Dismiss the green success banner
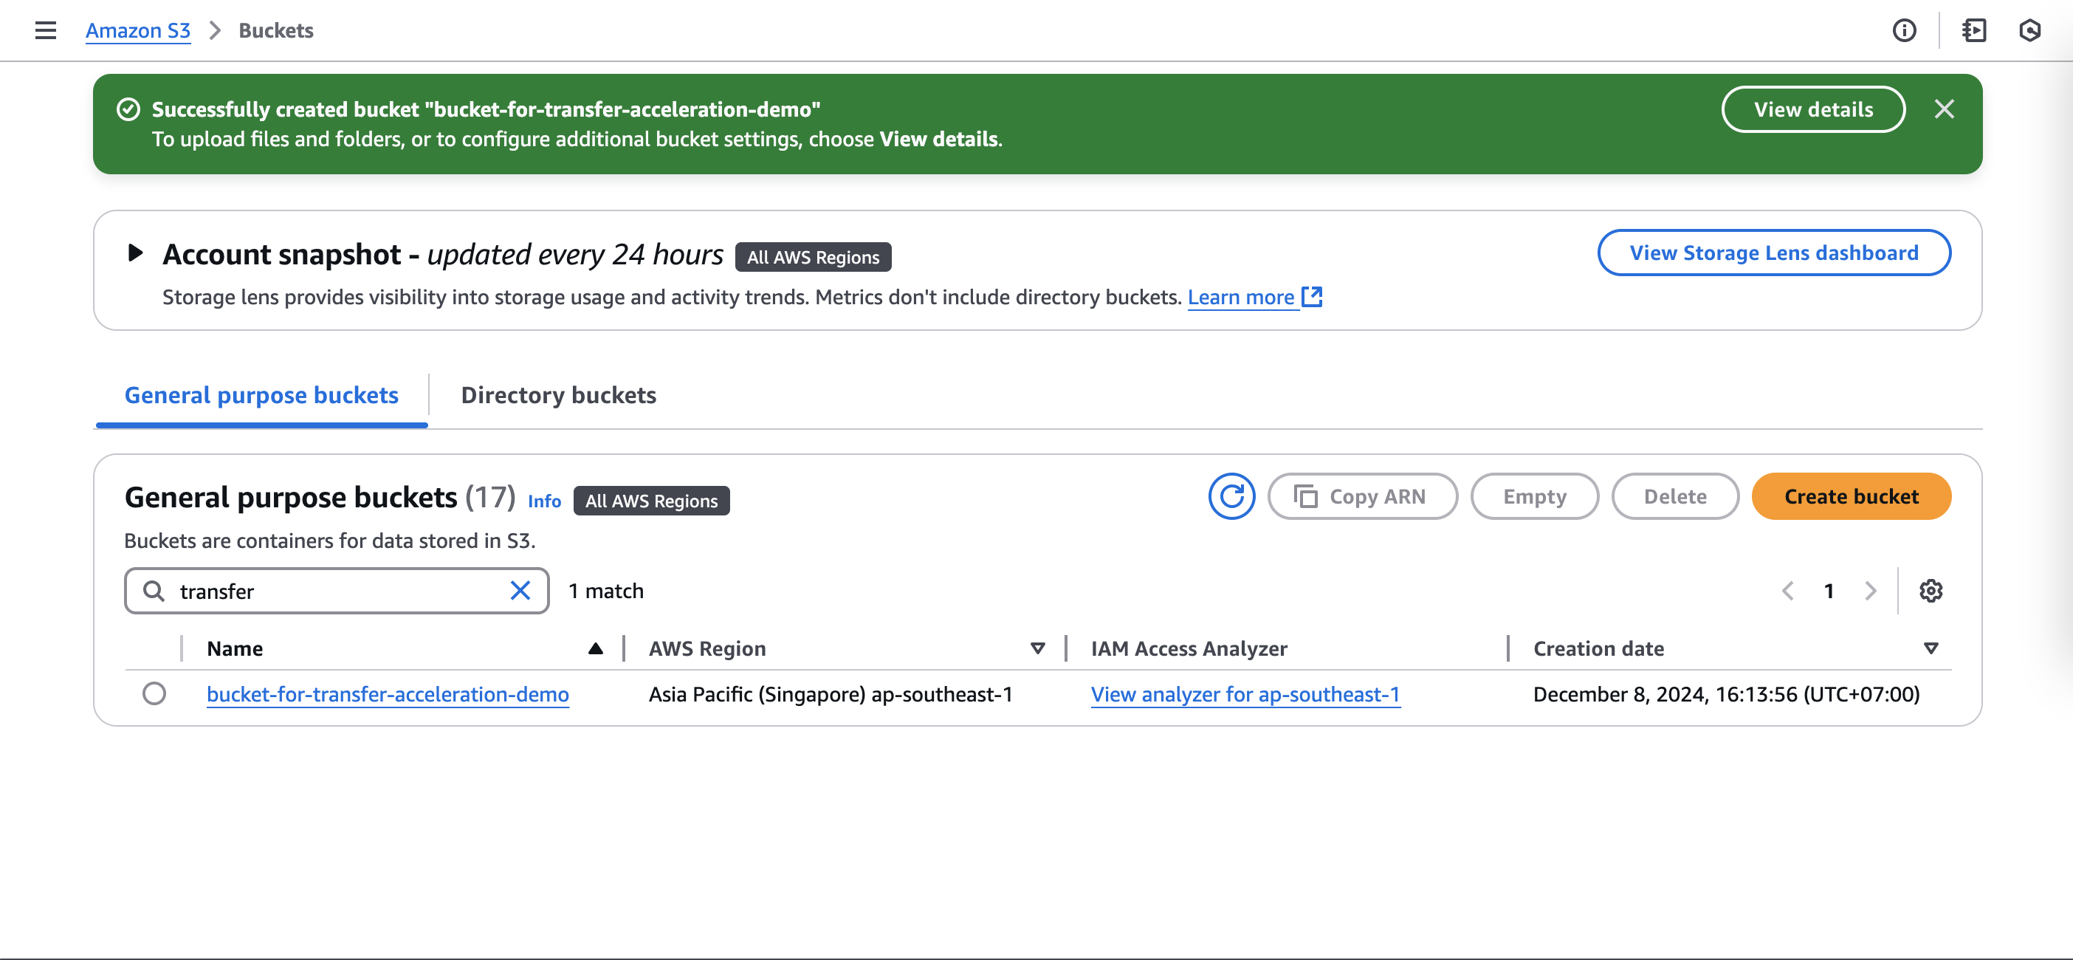 (1943, 109)
